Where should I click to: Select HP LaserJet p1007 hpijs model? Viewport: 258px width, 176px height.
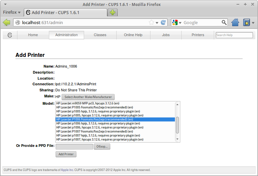coord(115,136)
